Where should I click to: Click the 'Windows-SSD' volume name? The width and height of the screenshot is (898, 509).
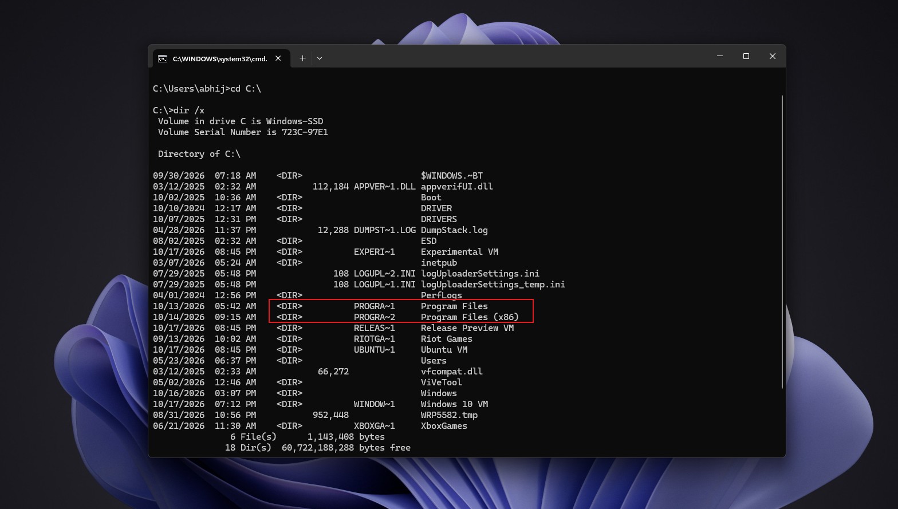point(294,121)
